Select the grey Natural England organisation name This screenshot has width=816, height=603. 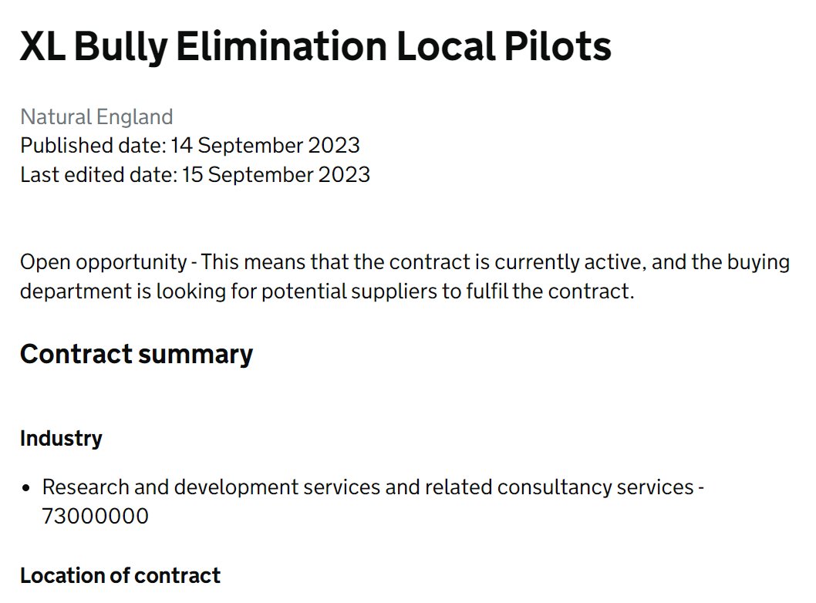96,117
